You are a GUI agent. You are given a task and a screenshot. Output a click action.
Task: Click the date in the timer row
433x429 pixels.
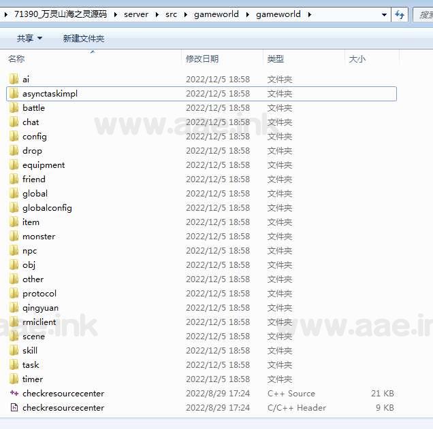click(218, 379)
